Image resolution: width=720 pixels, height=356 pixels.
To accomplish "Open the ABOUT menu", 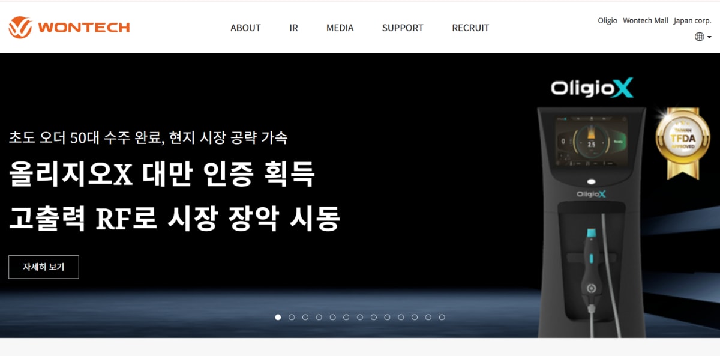I will click(245, 28).
